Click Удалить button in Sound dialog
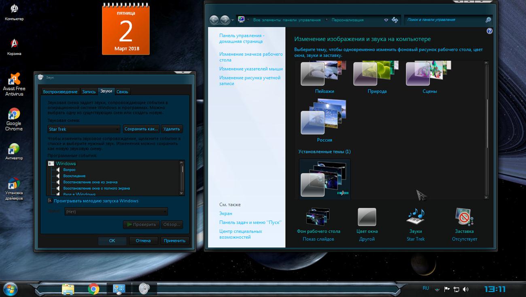This screenshot has width=526, height=297. click(x=172, y=129)
